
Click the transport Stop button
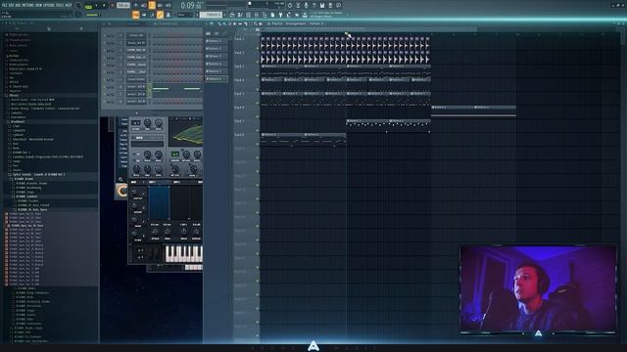(x=105, y=6)
